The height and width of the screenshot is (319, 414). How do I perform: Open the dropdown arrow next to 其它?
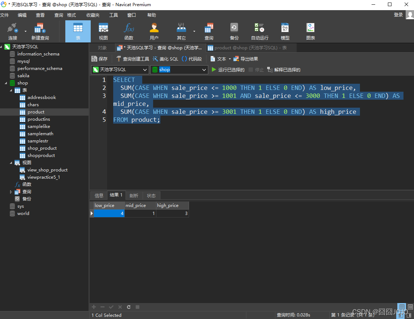[x=194, y=32]
